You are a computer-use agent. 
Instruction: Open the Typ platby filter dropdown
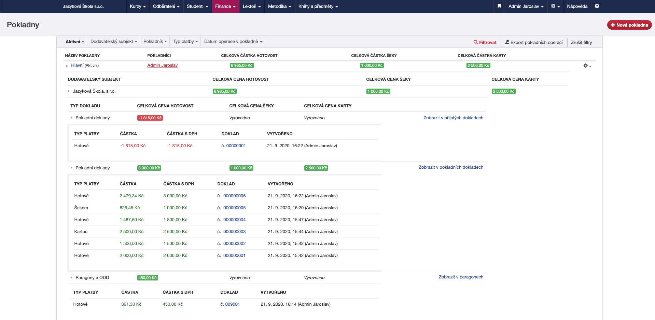185,42
